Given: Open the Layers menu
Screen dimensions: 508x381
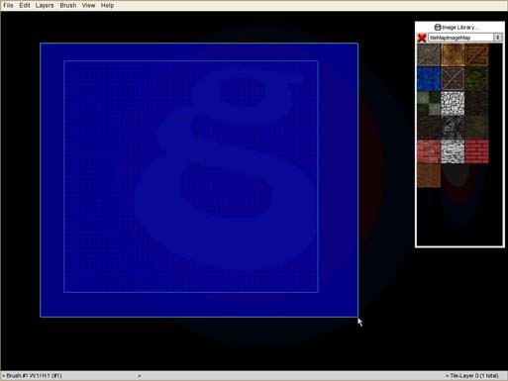Looking at the screenshot, I should pos(45,5).
